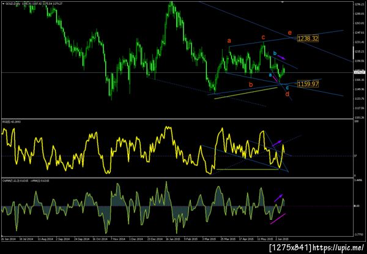Click the 3 Mar 2015 date label

coord(209,239)
